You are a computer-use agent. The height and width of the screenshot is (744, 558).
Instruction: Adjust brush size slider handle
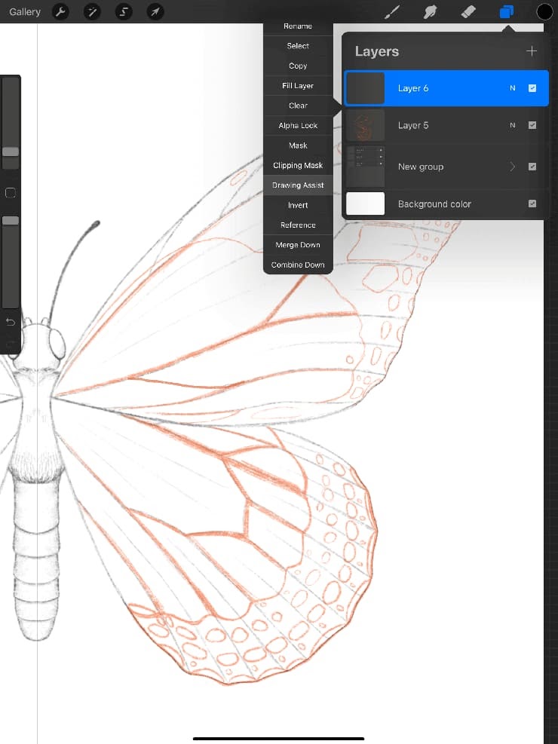[11, 152]
